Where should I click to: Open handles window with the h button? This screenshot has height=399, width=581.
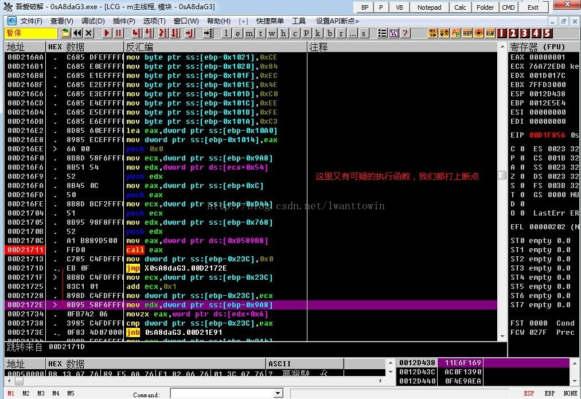pos(283,33)
